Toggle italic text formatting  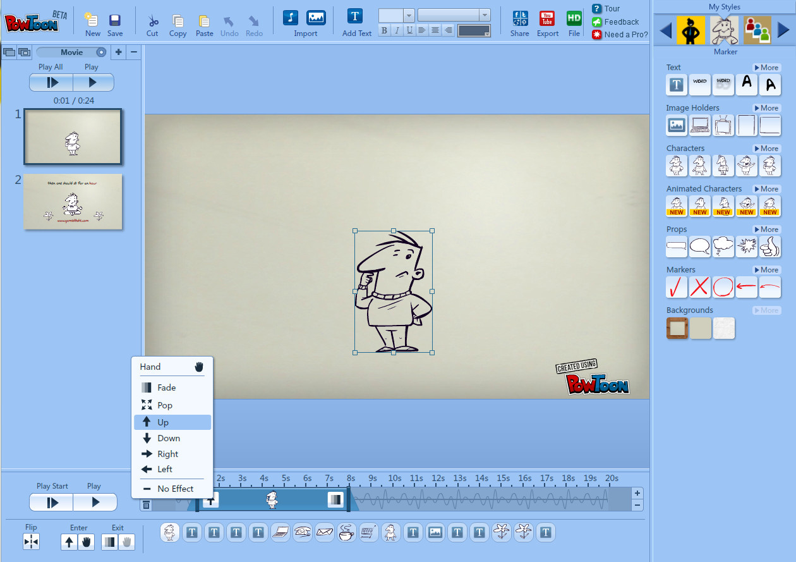click(x=397, y=30)
